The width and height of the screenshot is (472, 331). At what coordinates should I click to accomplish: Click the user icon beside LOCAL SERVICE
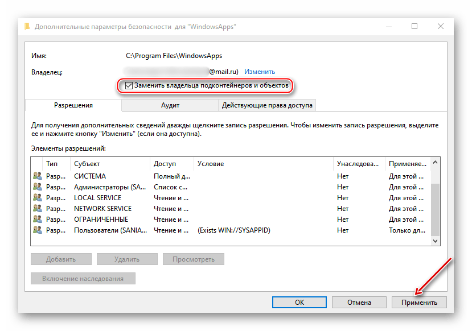[38, 198]
